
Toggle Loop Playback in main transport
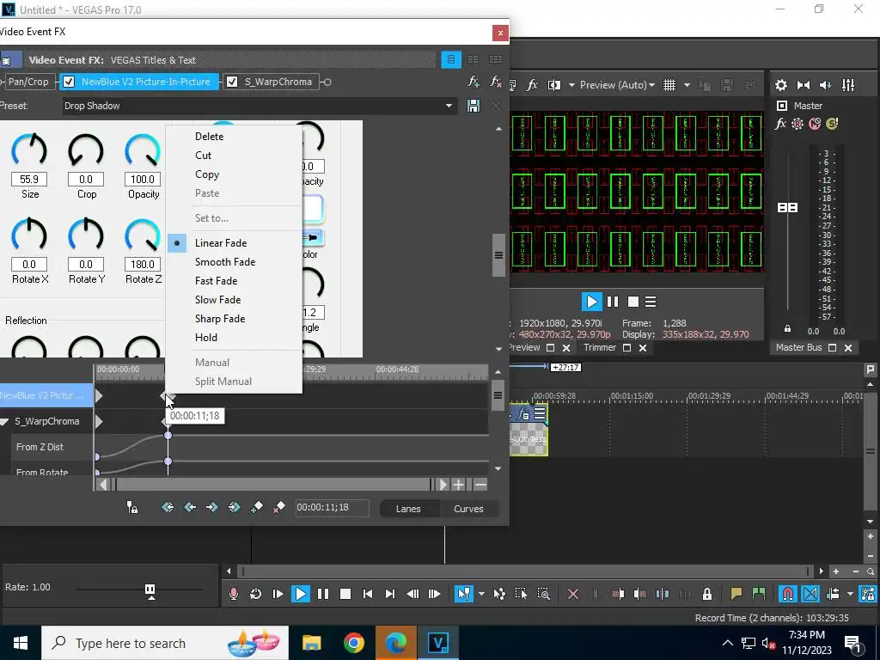pyautogui.click(x=255, y=594)
